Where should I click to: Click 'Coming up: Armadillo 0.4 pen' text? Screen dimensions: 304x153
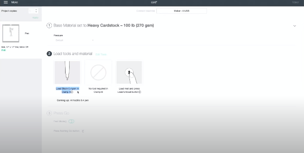click(73, 100)
